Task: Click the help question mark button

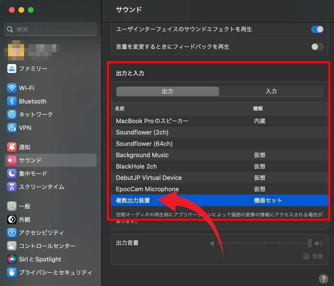Action: [323, 279]
